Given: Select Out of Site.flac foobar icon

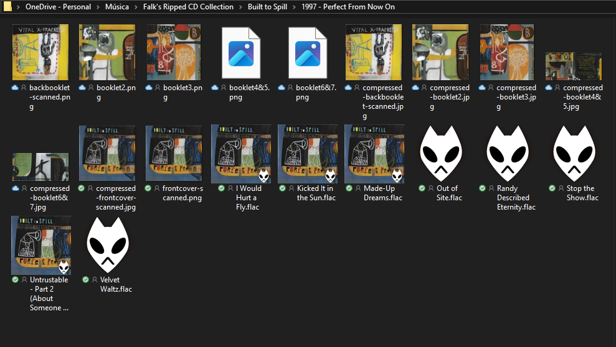Looking at the screenshot, I should point(441,154).
